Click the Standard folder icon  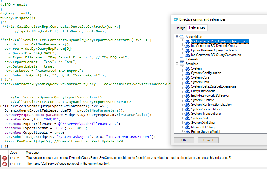pyautogui.click(x=182, y=64)
